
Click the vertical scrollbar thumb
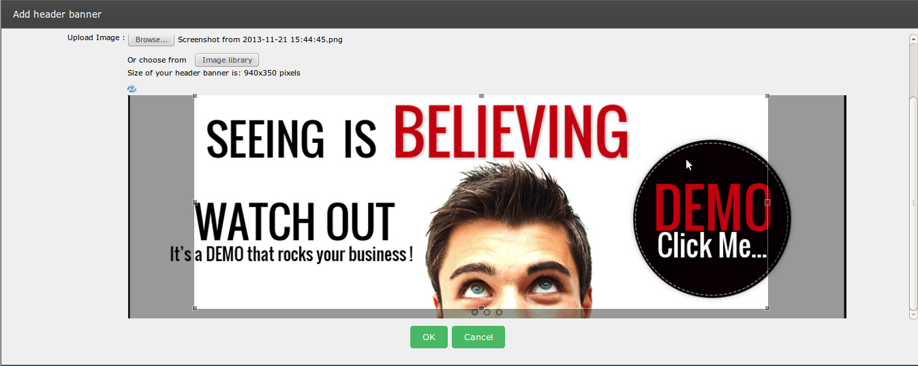tap(913, 203)
